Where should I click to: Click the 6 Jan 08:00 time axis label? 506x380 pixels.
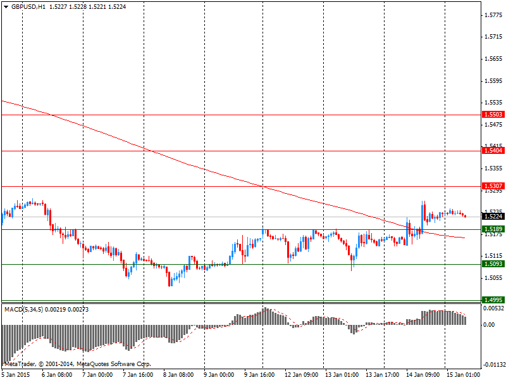(x=57, y=375)
